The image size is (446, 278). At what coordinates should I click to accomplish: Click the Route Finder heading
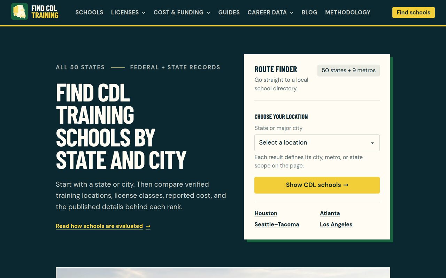276,69
